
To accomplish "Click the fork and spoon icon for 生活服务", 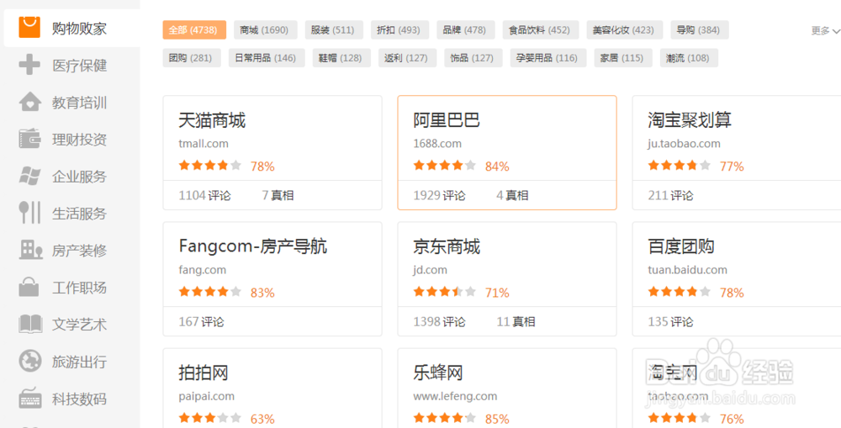I will pos(29,213).
